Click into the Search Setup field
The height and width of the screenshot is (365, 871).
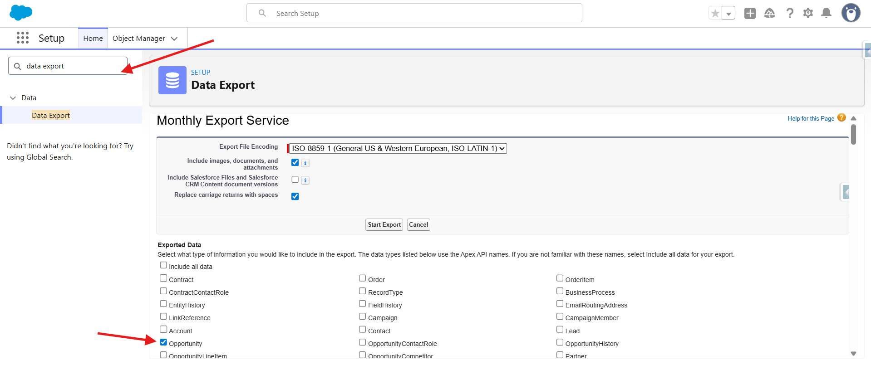pos(414,13)
